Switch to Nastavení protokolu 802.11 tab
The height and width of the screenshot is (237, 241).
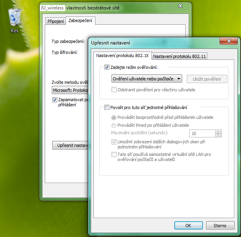pos(179,56)
